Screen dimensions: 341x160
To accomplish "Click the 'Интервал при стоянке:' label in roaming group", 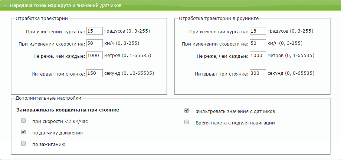I will point(221,74).
